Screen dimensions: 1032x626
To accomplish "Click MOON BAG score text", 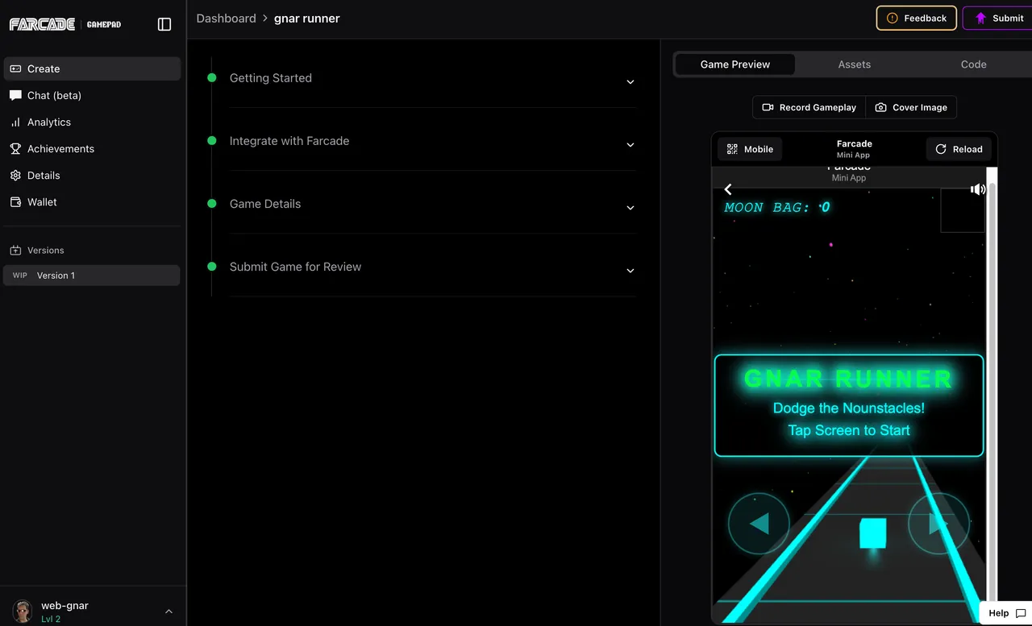I will pos(777,208).
